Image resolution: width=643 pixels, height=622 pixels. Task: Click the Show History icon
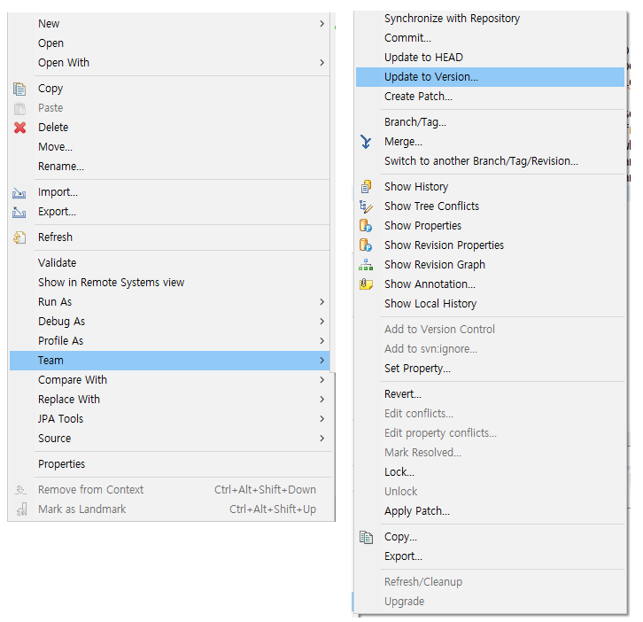(366, 187)
